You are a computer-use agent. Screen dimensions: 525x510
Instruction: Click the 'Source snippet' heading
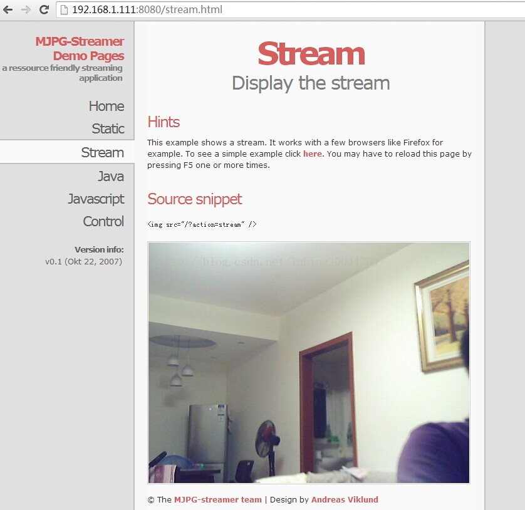coord(195,199)
